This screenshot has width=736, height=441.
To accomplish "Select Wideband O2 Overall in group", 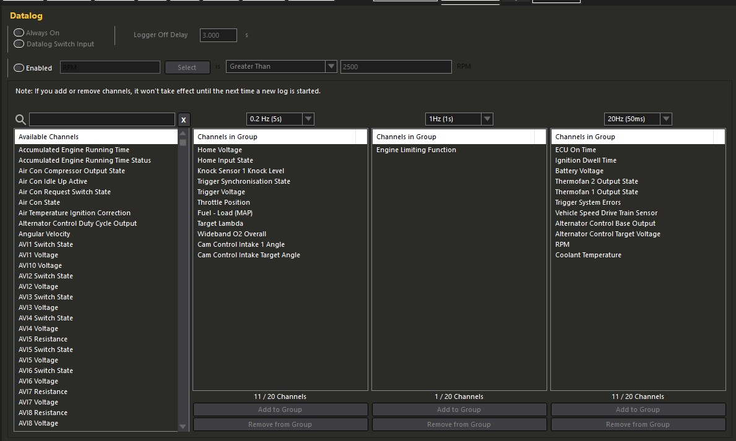I will coord(232,234).
